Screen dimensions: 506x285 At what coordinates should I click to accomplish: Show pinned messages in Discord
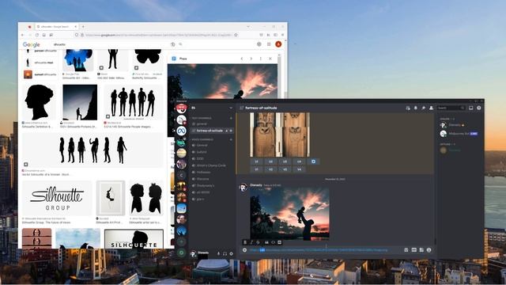[424, 108]
